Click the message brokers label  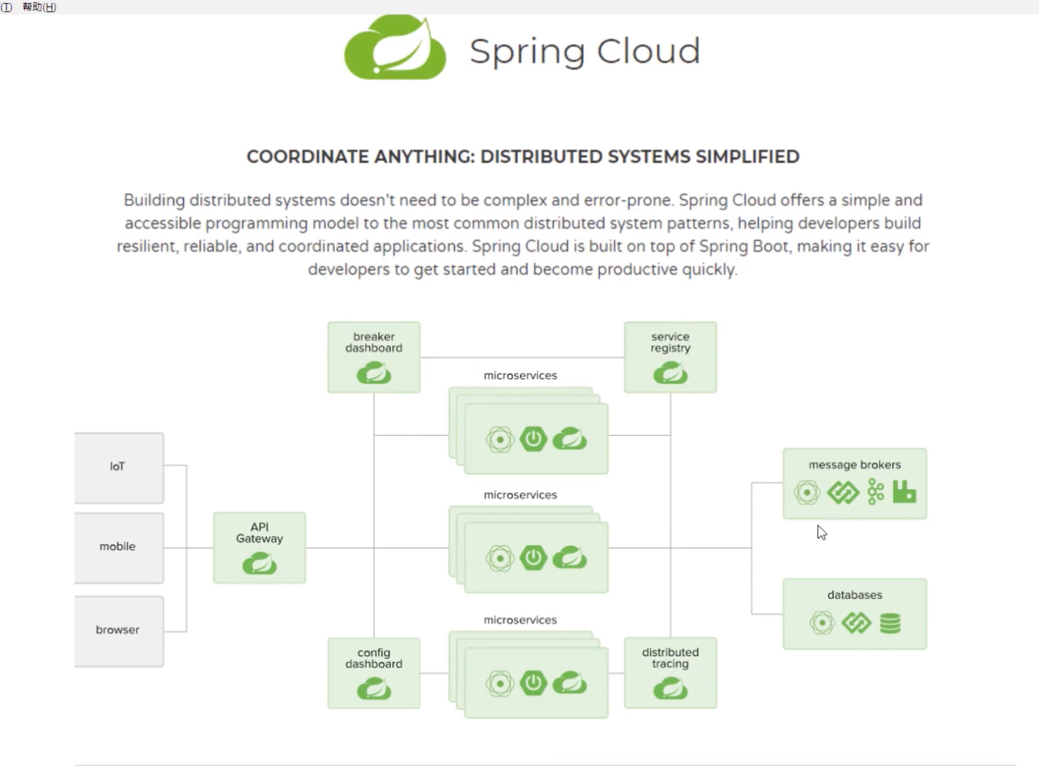(854, 465)
